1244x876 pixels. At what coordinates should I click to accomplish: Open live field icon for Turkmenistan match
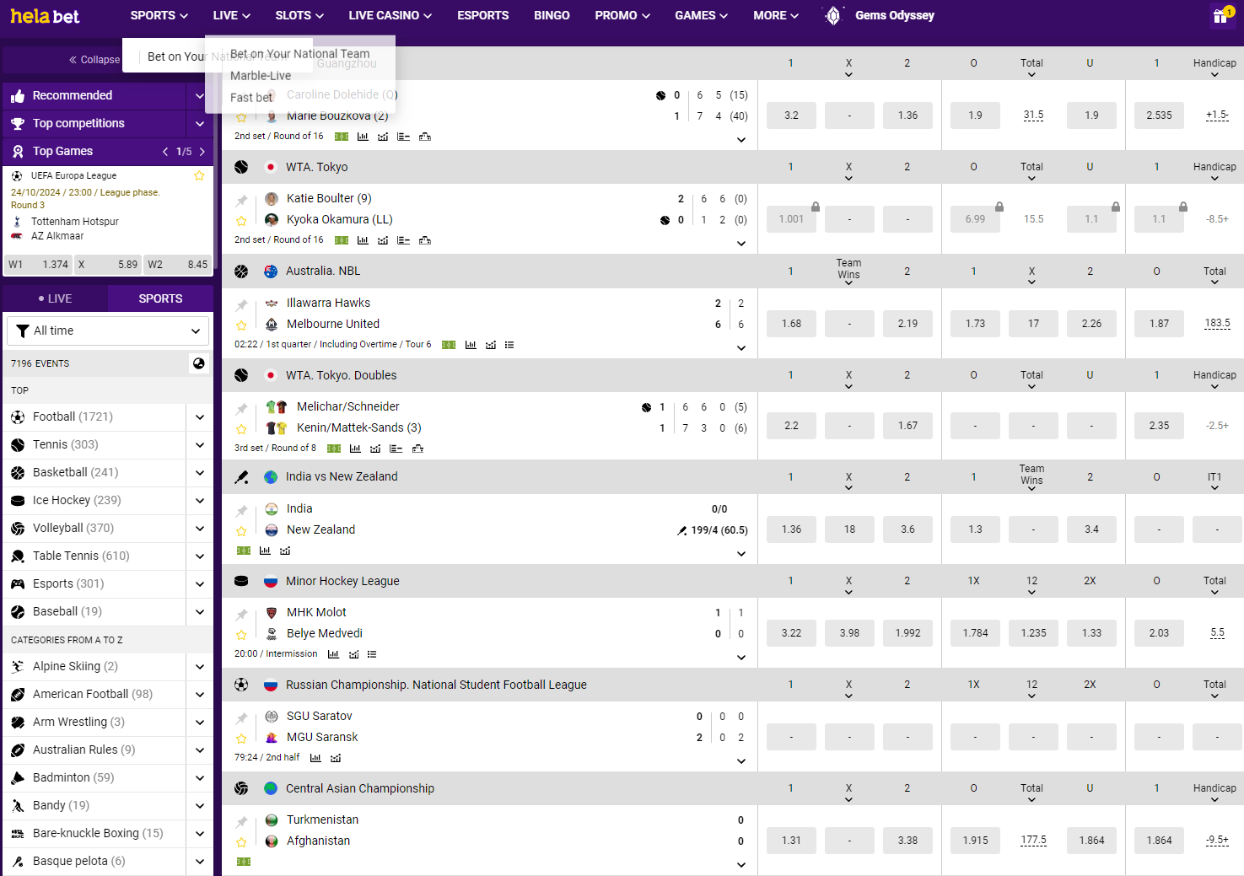point(244,862)
